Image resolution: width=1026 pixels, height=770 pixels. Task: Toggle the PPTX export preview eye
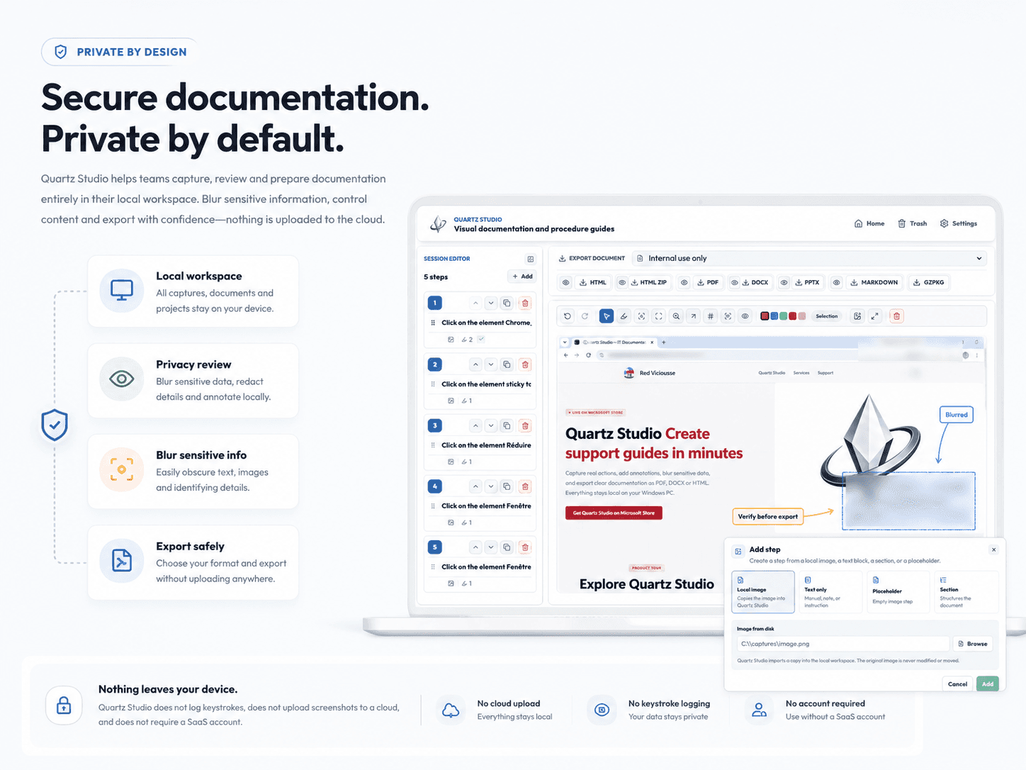click(784, 282)
